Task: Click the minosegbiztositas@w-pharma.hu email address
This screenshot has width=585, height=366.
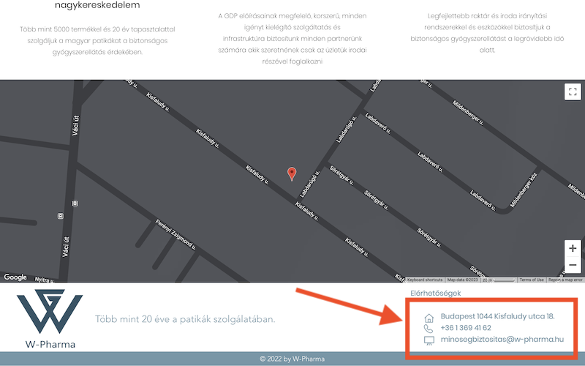Action: point(502,339)
